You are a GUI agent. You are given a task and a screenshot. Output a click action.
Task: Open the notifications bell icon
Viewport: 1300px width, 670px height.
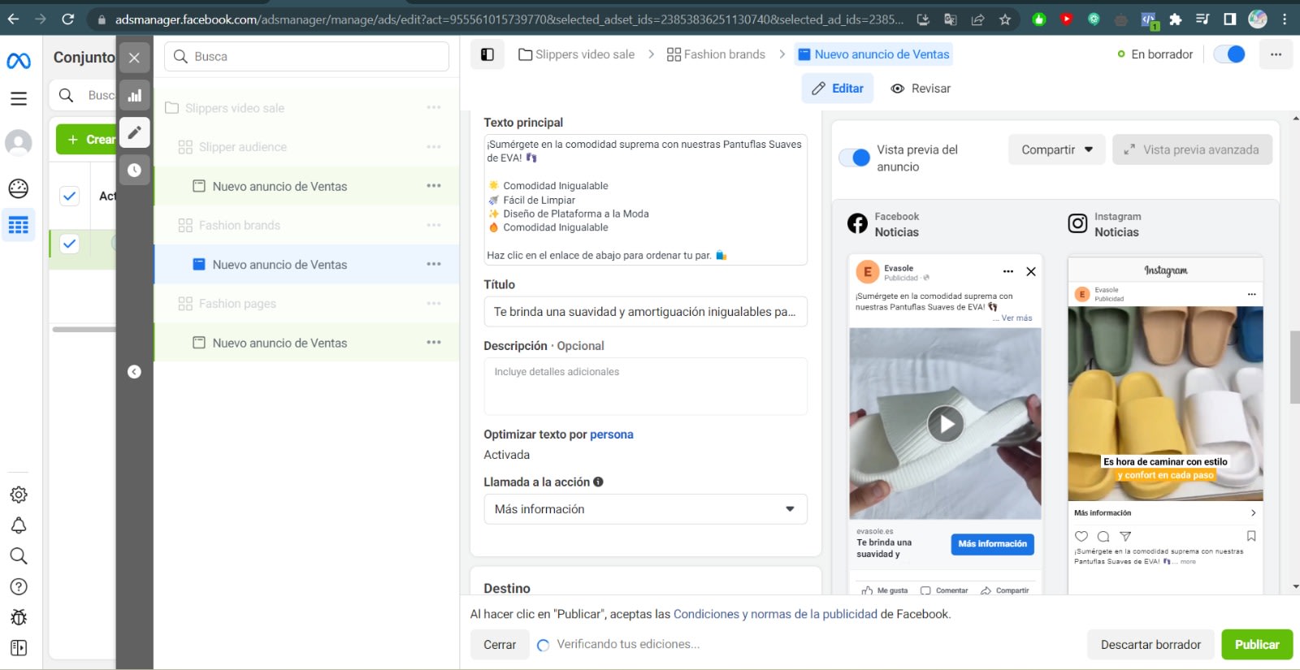[x=19, y=525]
